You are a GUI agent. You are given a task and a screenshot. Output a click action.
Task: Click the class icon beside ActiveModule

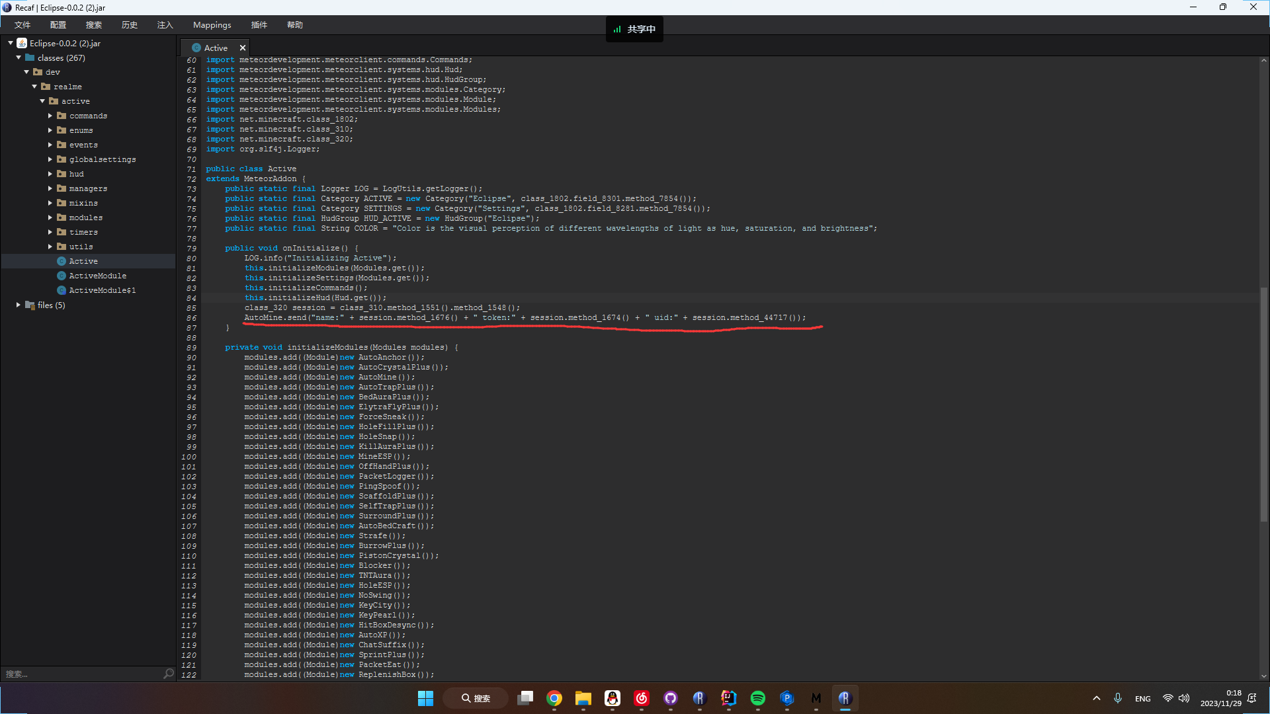[x=62, y=276]
